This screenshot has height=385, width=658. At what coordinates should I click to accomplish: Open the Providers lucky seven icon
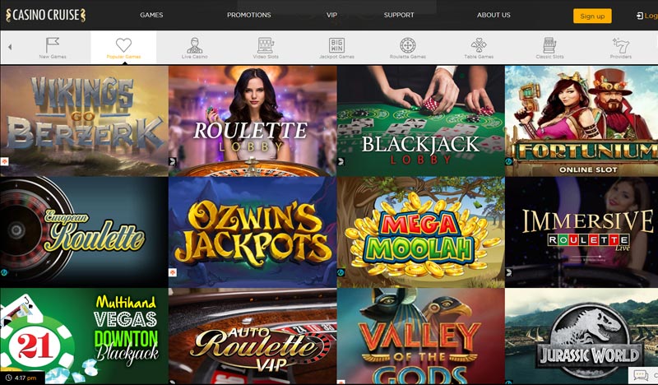(x=621, y=45)
